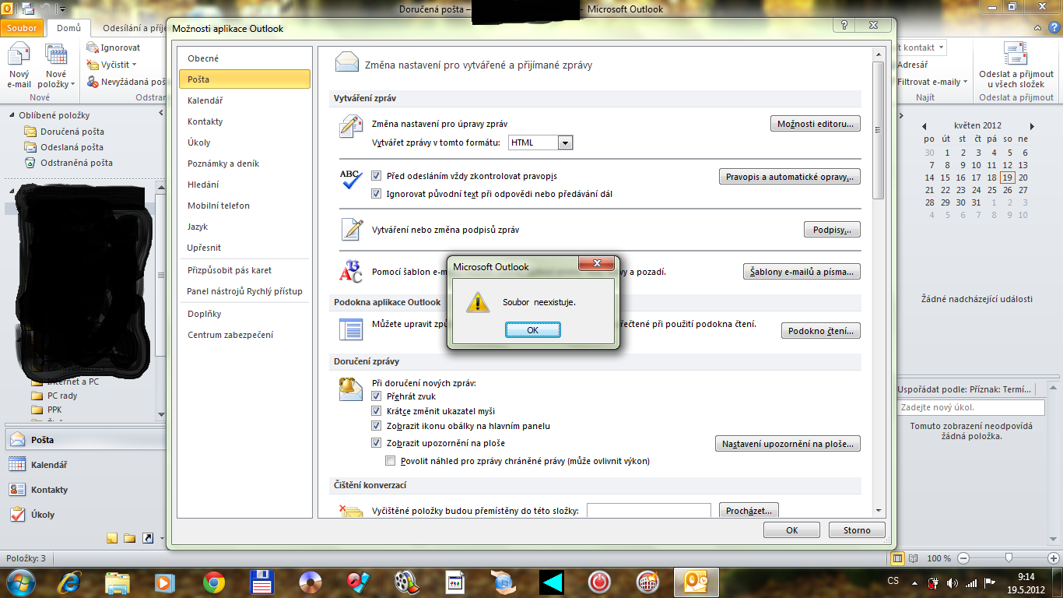Click OK in the Soubor neexistuje message box
The width and height of the screenshot is (1063, 598).
(x=532, y=330)
